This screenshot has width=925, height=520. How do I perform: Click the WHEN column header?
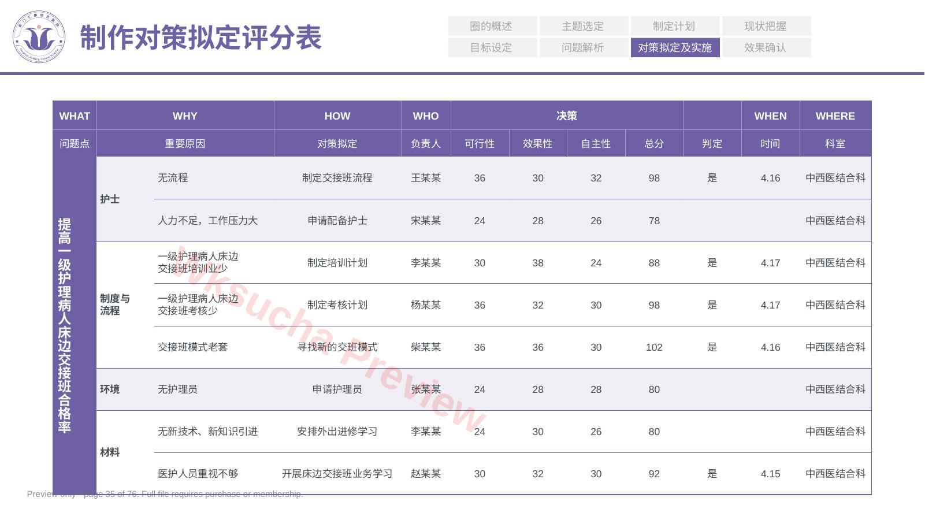click(x=770, y=116)
